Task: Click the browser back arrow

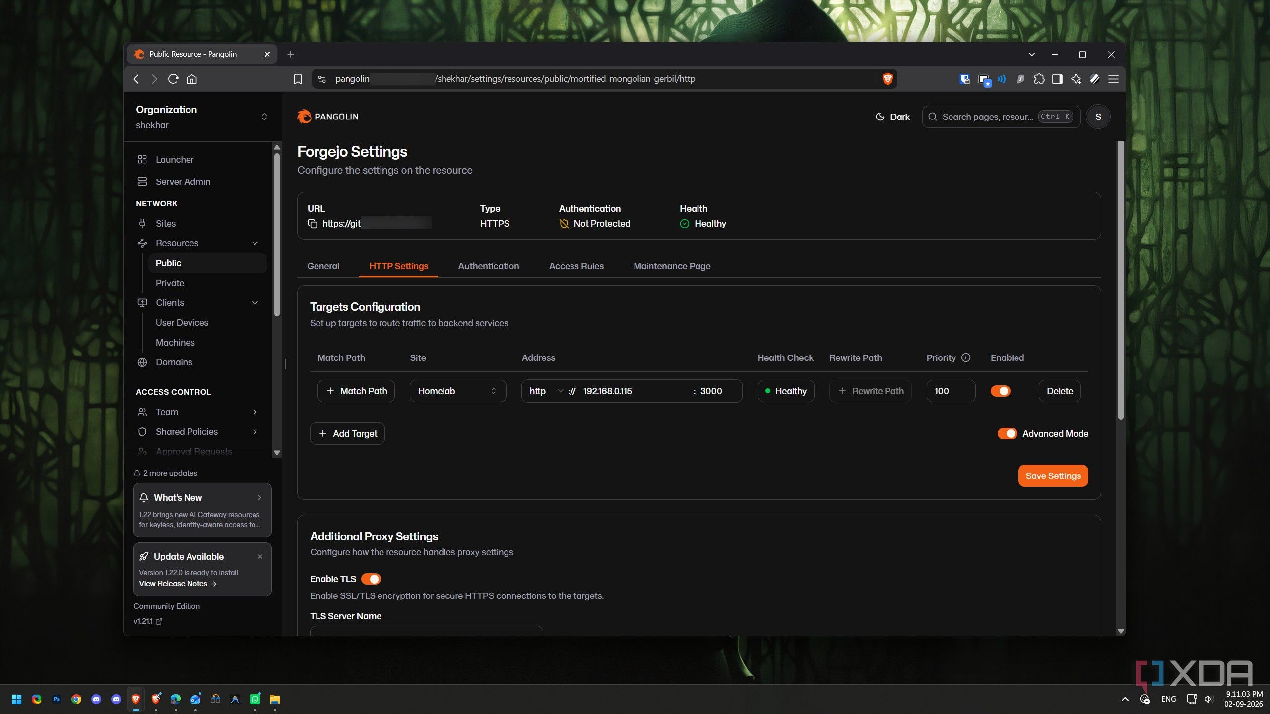Action: (136, 79)
